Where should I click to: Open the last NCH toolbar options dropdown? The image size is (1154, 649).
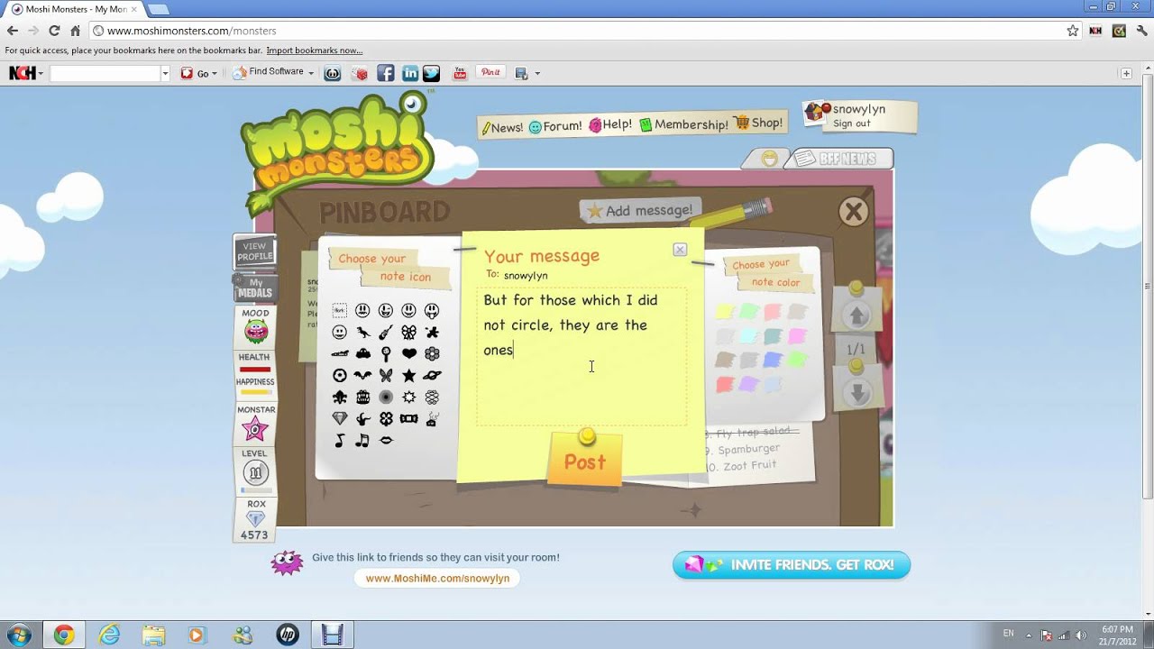click(x=537, y=74)
